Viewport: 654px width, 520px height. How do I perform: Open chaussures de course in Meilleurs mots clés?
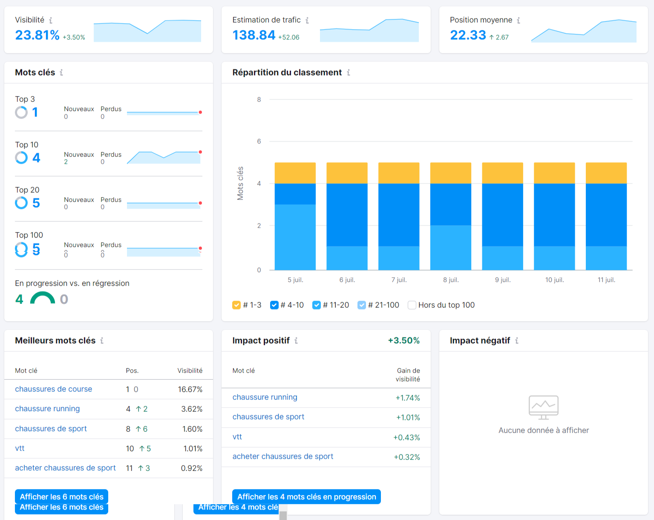coord(54,389)
